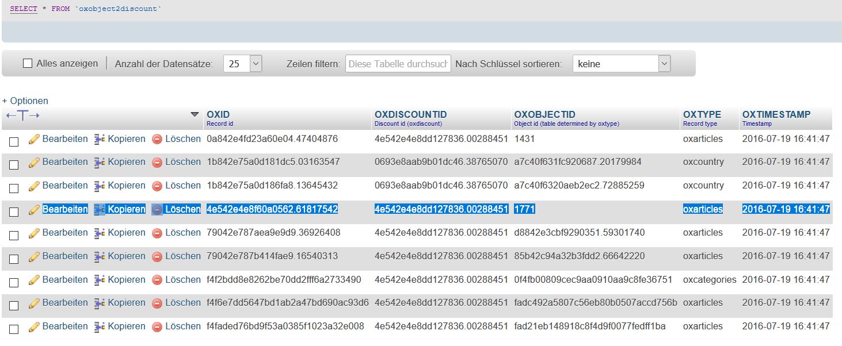The height and width of the screenshot is (346, 842).
Task: Open 'Anzahl der Datensätze' dropdown showing 25
Action: [242, 64]
